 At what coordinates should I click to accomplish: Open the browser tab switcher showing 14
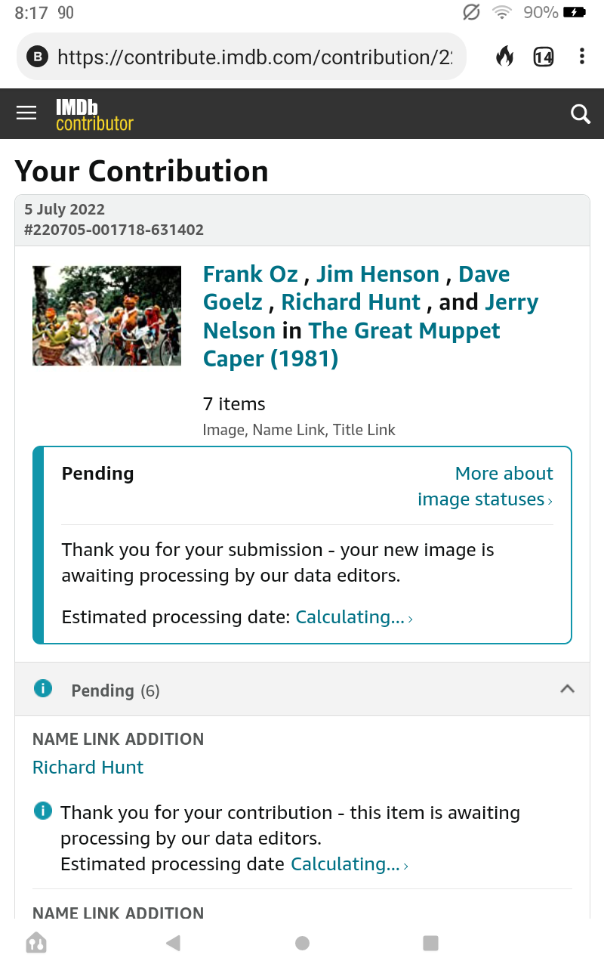point(543,57)
